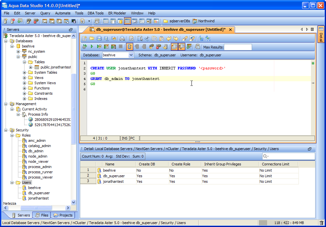Click the Servers tree horizontal scrollbar thumb

[x=36, y=208]
